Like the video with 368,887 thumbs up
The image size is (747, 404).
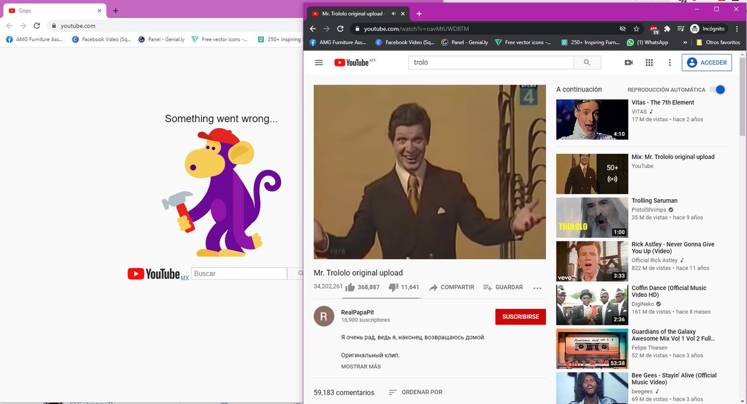click(350, 288)
